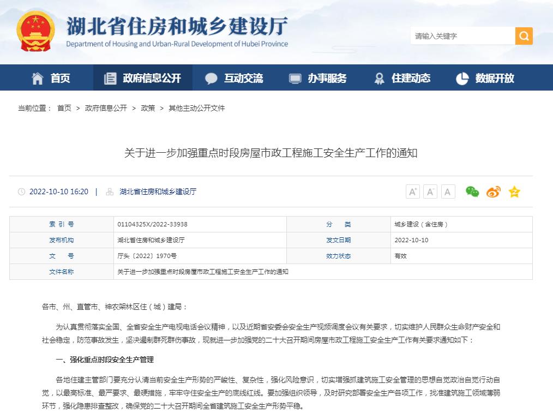The width and height of the screenshot is (553, 419).
Task: Reset font size with the A button
Action: [447, 191]
